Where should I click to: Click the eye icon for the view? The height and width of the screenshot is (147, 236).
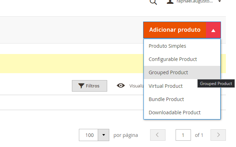(121, 86)
